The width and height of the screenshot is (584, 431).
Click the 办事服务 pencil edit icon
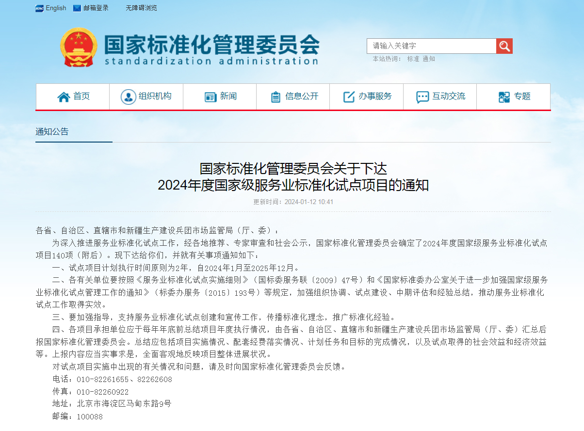[x=349, y=97]
